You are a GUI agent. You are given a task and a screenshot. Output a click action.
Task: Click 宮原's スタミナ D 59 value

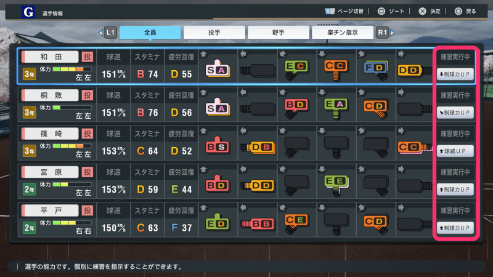point(147,190)
